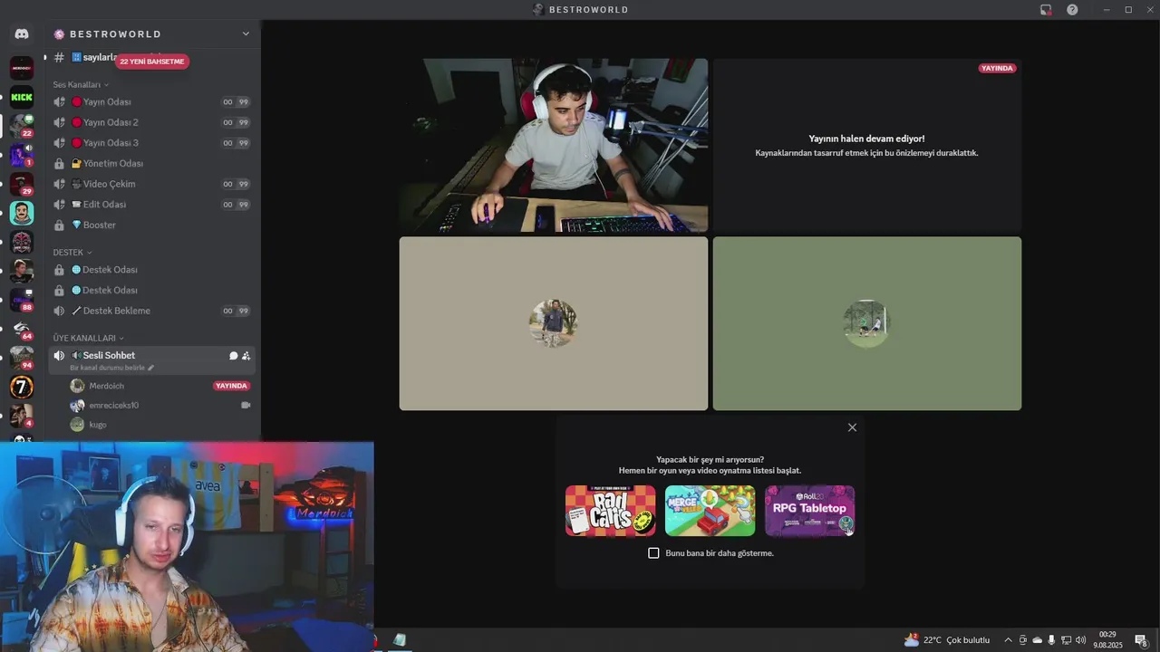This screenshot has height=652, width=1160.
Task: Open chat icon on Sesli Sohbet channel
Action: 233,356
